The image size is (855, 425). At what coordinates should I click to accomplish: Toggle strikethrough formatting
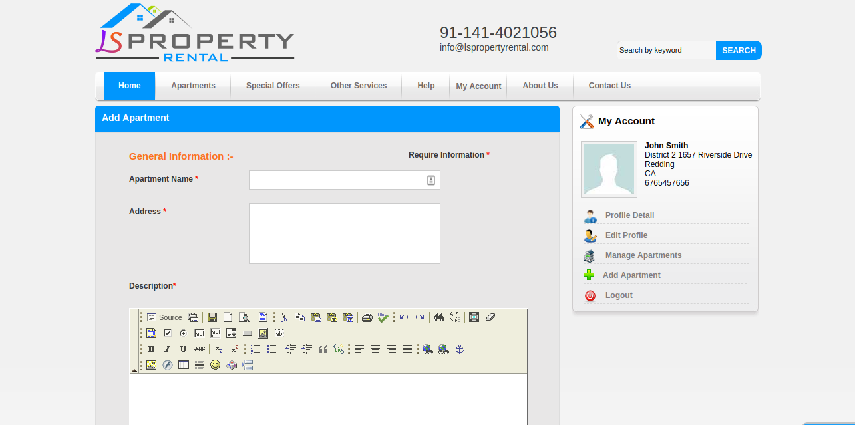pos(200,349)
